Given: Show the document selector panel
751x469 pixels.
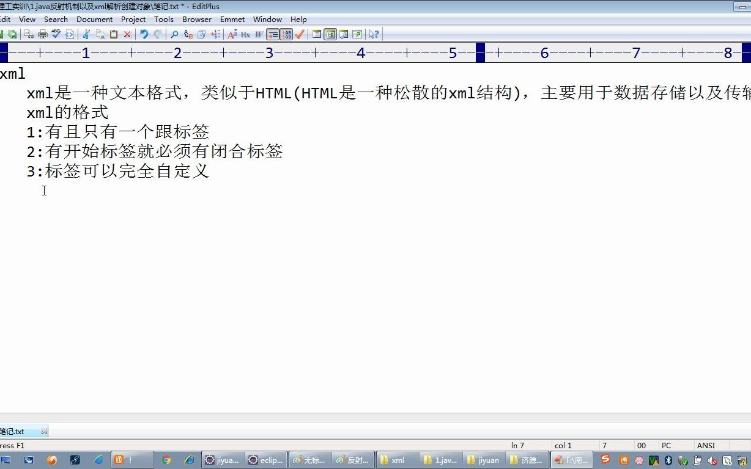Looking at the screenshot, I should click(329, 34).
